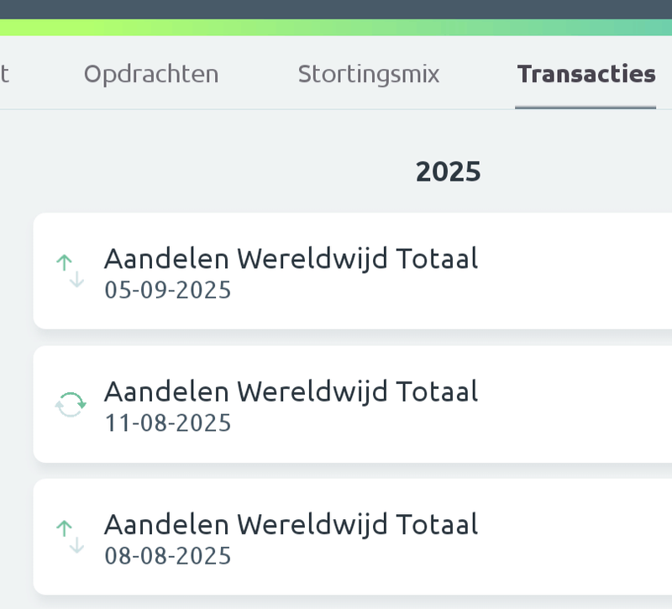Click the circular sync icon for 11-08-2025
The image size is (672, 609).
(x=71, y=404)
